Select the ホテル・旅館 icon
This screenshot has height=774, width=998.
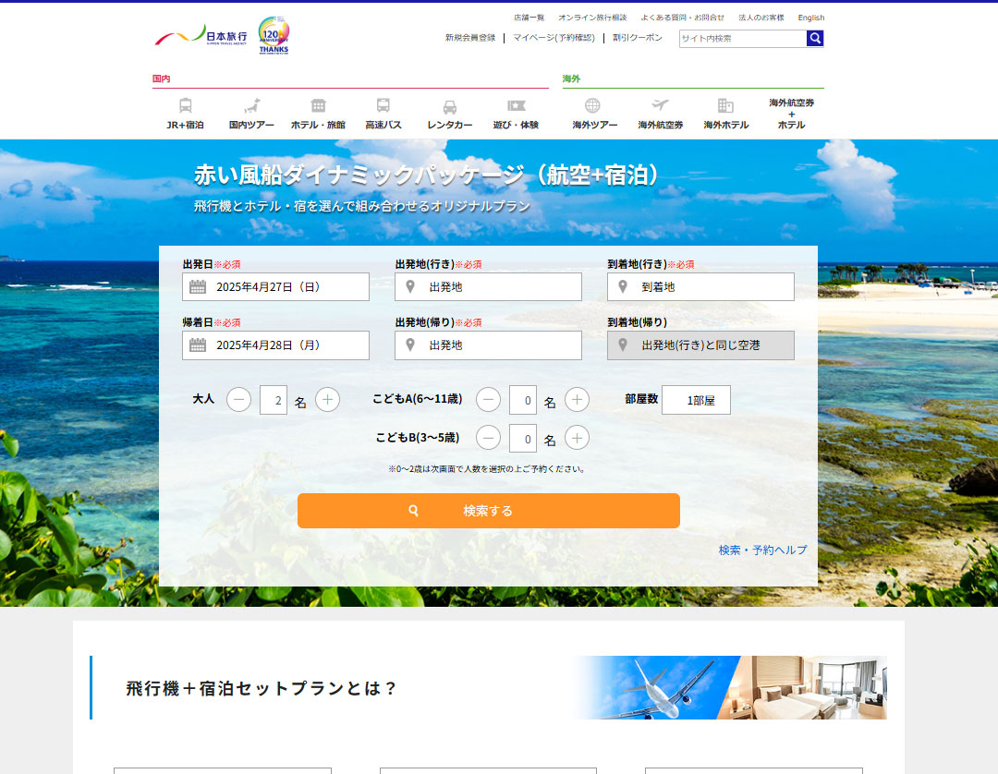point(318,106)
